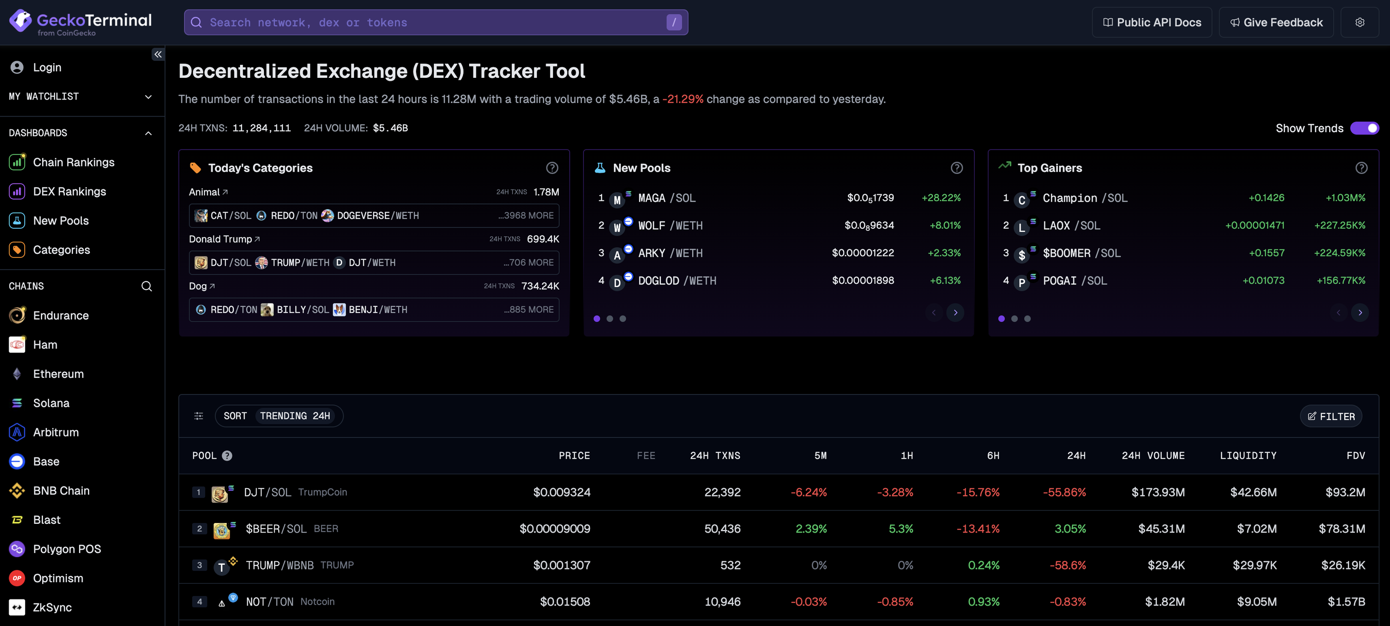This screenshot has width=1390, height=626.
Task: Select the New Pools sidebar icon
Action: pyautogui.click(x=17, y=220)
